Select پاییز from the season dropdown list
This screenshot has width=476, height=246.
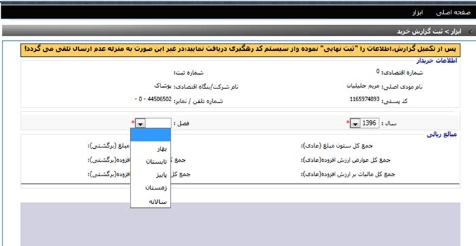[150, 175]
